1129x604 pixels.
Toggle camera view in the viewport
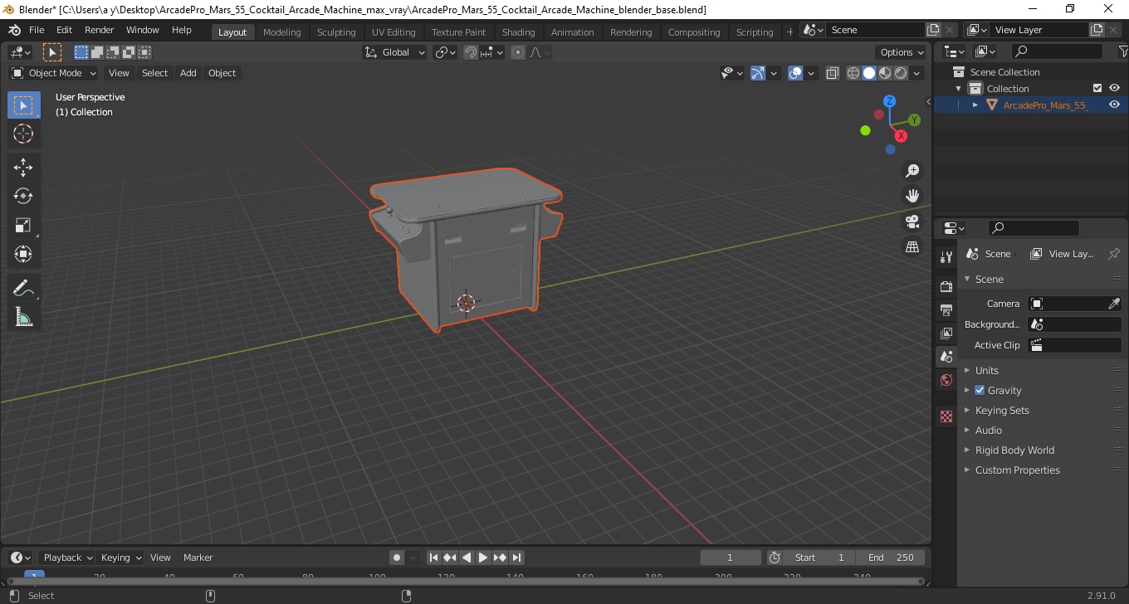(912, 222)
